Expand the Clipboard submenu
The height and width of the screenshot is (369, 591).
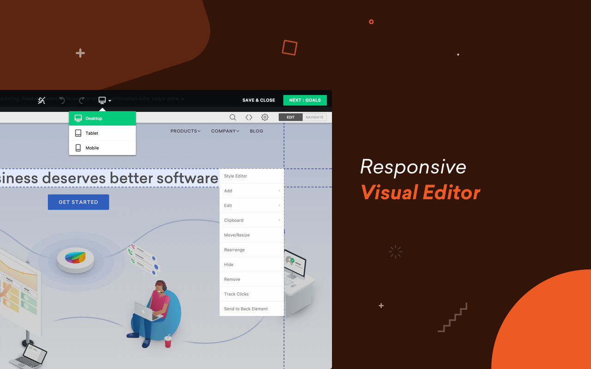(251, 220)
